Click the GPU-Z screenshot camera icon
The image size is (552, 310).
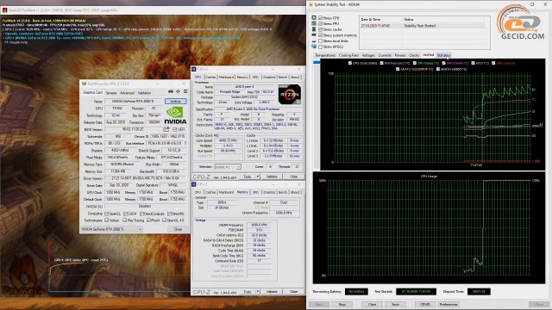coord(171,91)
